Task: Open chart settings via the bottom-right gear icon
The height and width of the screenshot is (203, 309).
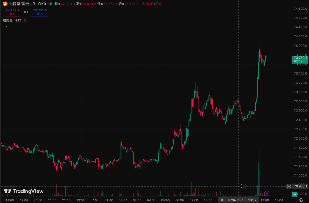Action: [301, 200]
